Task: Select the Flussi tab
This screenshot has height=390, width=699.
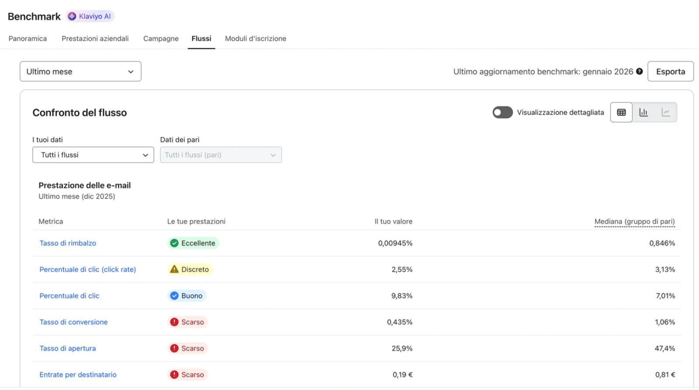Action: pyautogui.click(x=201, y=38)
